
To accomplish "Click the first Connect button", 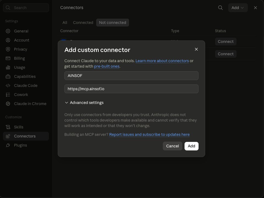I will point(226,42).
